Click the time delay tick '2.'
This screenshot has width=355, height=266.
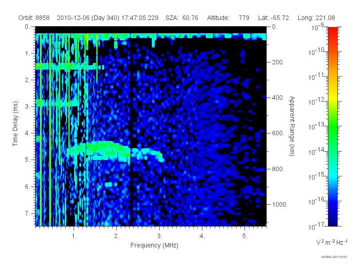[x=28, y=80]
